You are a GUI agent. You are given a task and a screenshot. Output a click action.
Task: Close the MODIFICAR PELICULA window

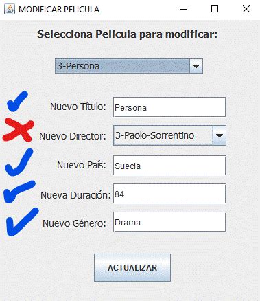click(x=246, y=9)
